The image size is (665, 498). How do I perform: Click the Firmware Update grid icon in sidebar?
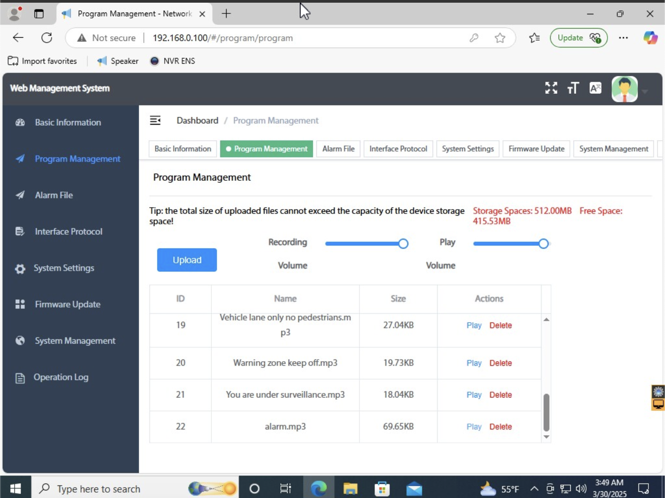[20, 304]
